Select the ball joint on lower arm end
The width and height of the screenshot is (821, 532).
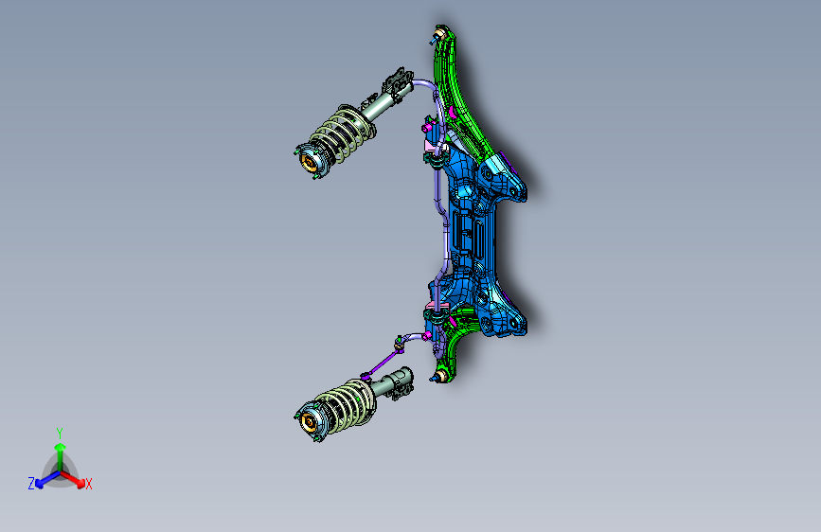click(438, 376)
